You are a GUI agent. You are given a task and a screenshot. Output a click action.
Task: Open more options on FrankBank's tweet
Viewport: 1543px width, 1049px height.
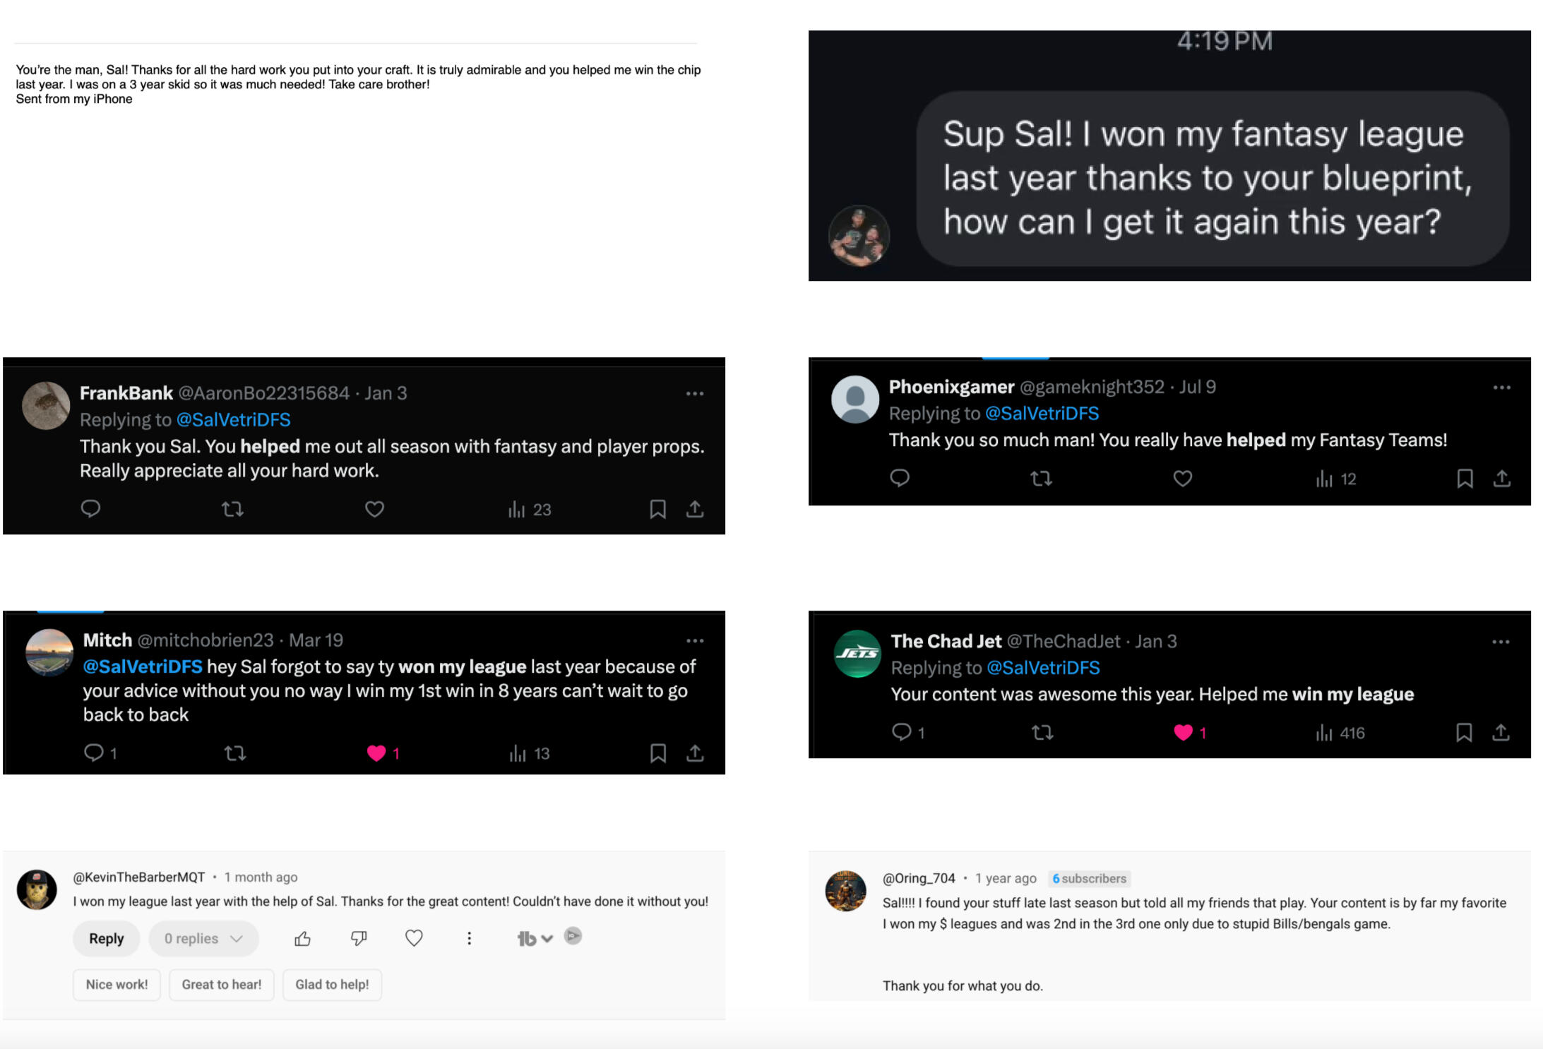point(695,393)
